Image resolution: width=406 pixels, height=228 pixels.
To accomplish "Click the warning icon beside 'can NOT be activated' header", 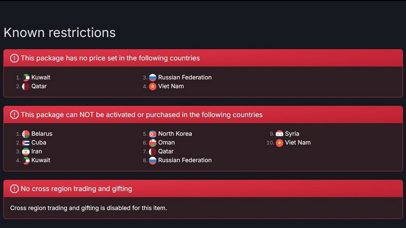I will (x=14, y=115).
